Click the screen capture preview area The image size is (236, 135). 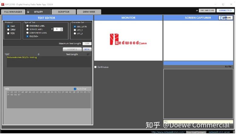click(198, 41)
